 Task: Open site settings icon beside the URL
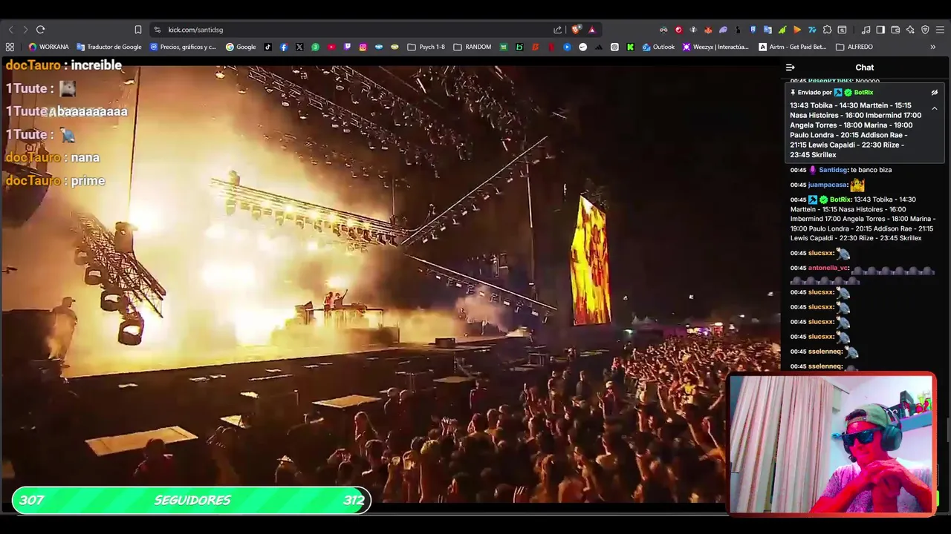click(x=157, y=30)
